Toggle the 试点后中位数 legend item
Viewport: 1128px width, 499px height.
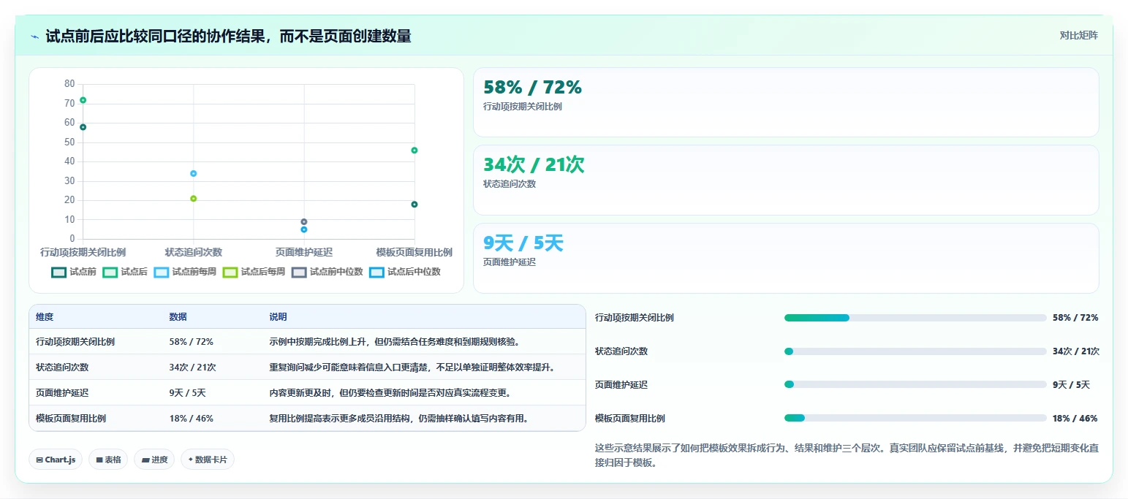405,272
